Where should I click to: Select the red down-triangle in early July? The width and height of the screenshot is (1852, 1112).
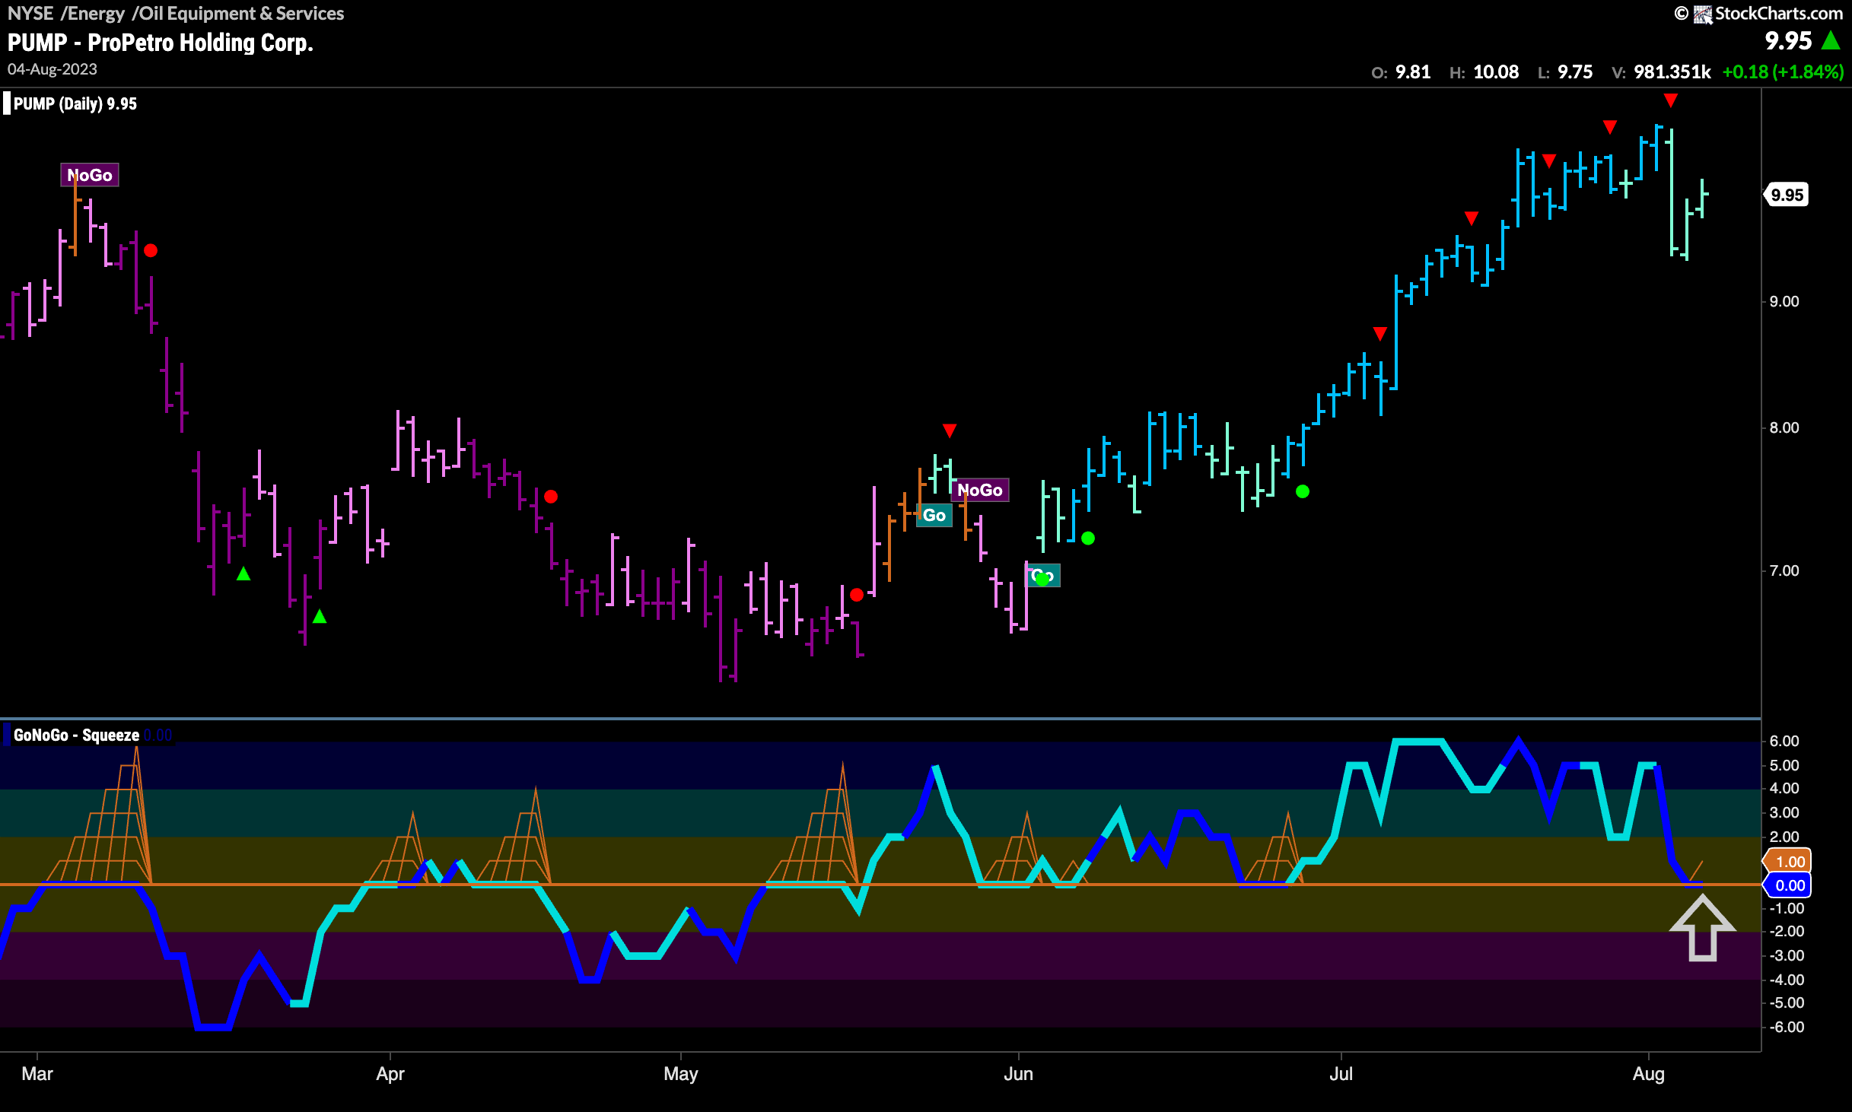[1380, 333]
